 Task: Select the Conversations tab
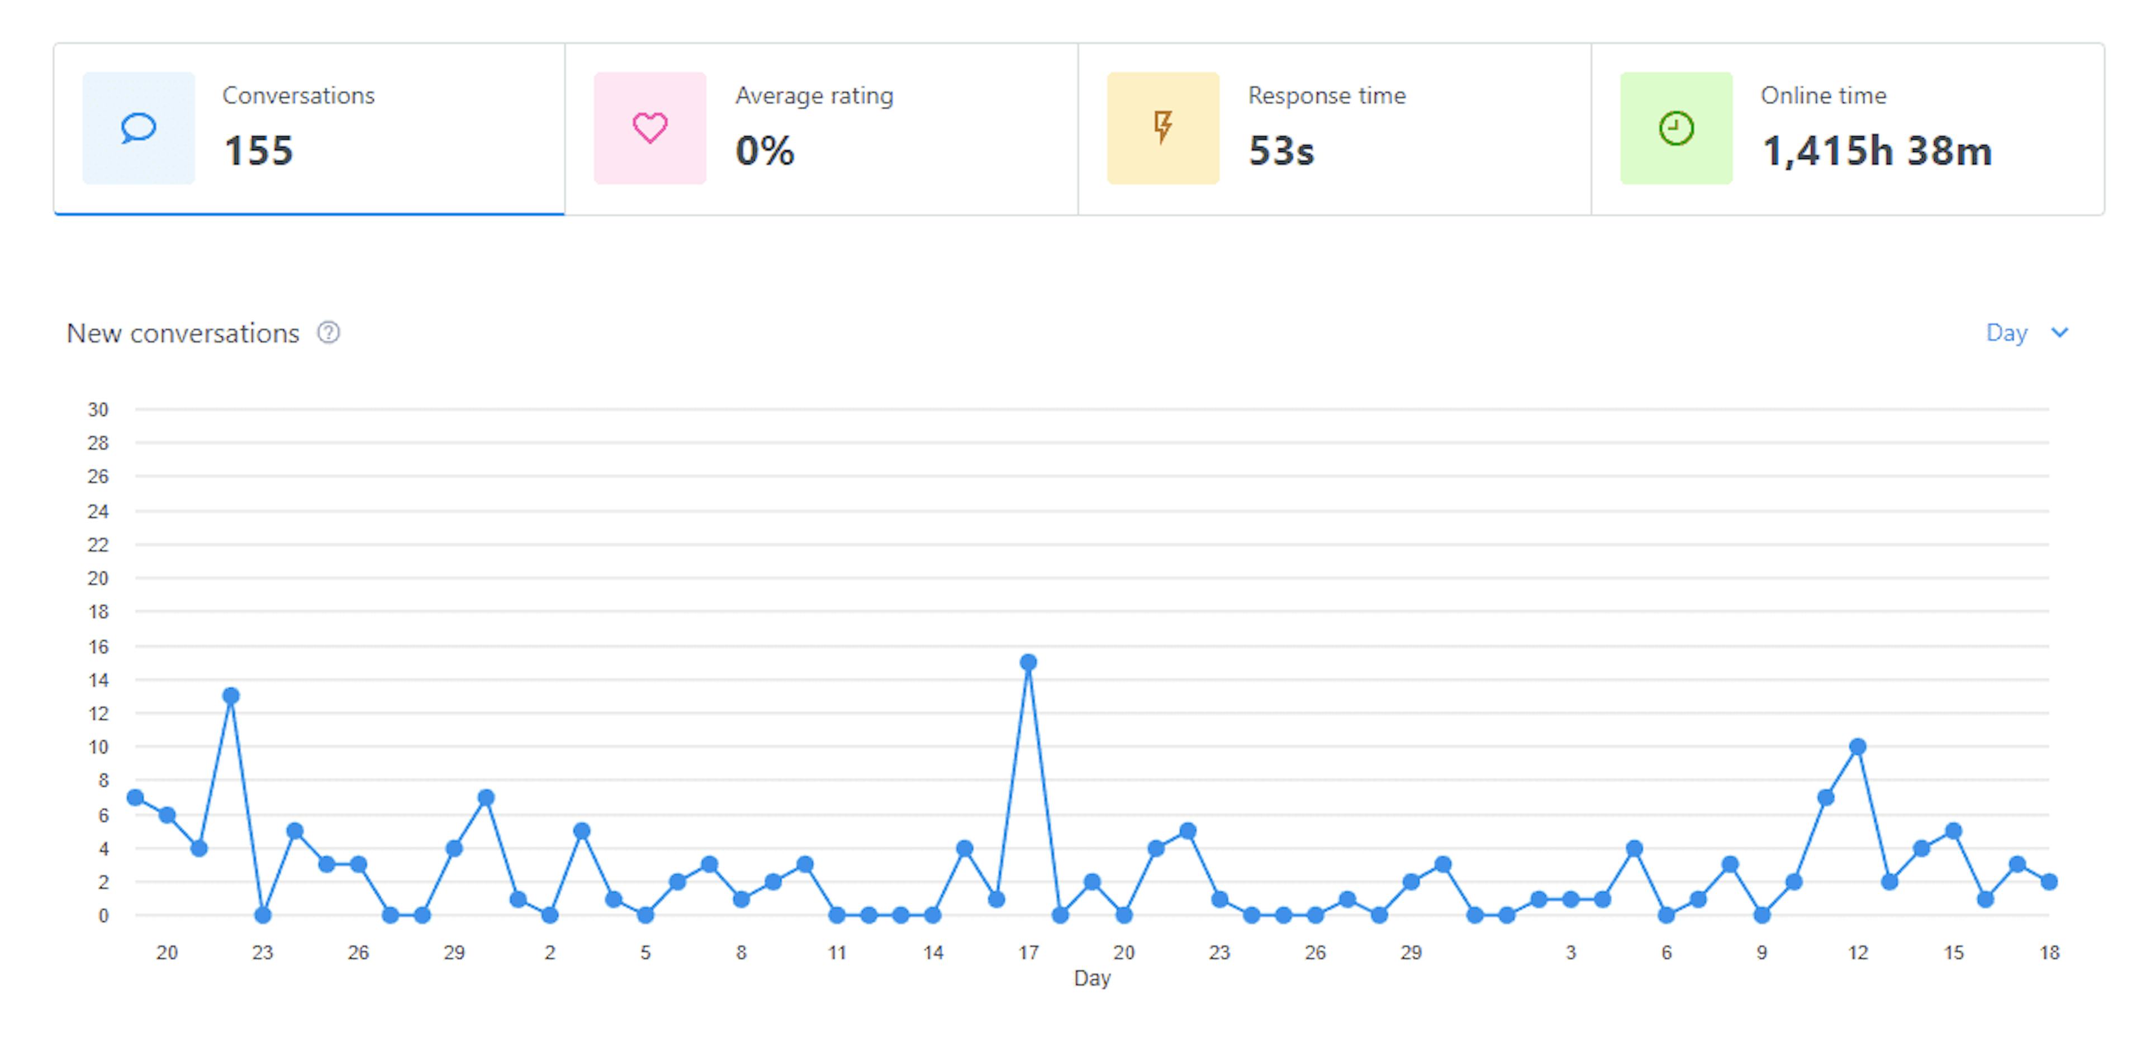coord(309,129)
